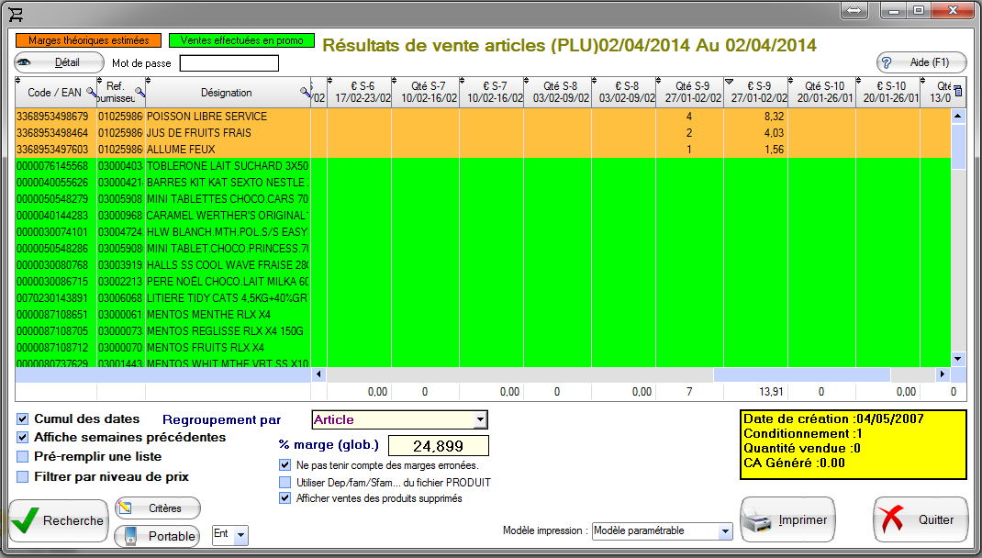Viewport: 982px width, 558px height.
Task: Open help with the Aide (F1) button
Action: tap(921, 62)
